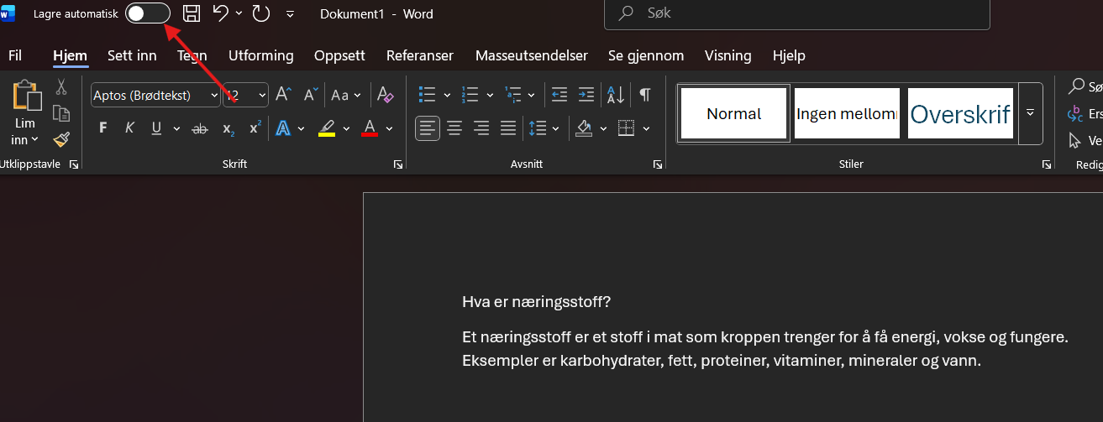Screen dimensions: 1103x422
Task: Click the Save floppy disk icon
Action: pyautogui.click(x=192, y=13)
